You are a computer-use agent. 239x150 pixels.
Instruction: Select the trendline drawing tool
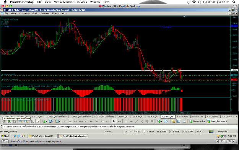coord(137,121)
